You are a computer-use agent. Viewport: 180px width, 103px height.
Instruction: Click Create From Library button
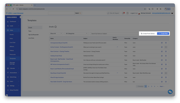pos(148,33)
